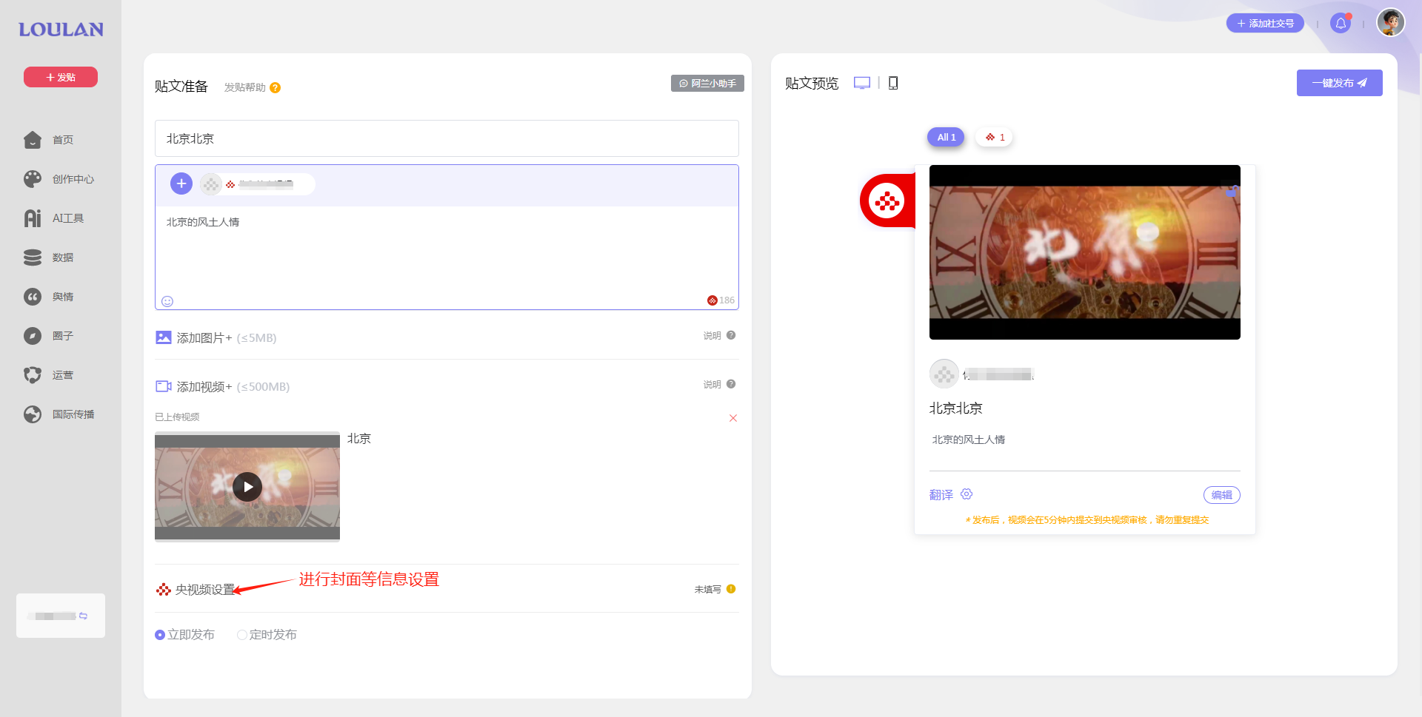Open AI工具 in sidebar
1422x717 pixels.
[x=67, y=218]
